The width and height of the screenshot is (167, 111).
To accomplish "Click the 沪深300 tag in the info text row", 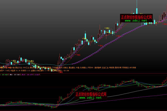I will [90, 67].
